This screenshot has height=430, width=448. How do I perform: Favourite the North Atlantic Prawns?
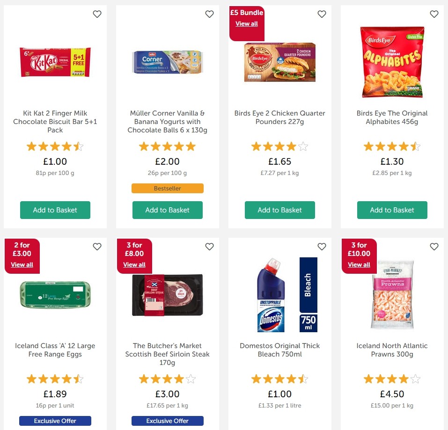pos(434,246)
